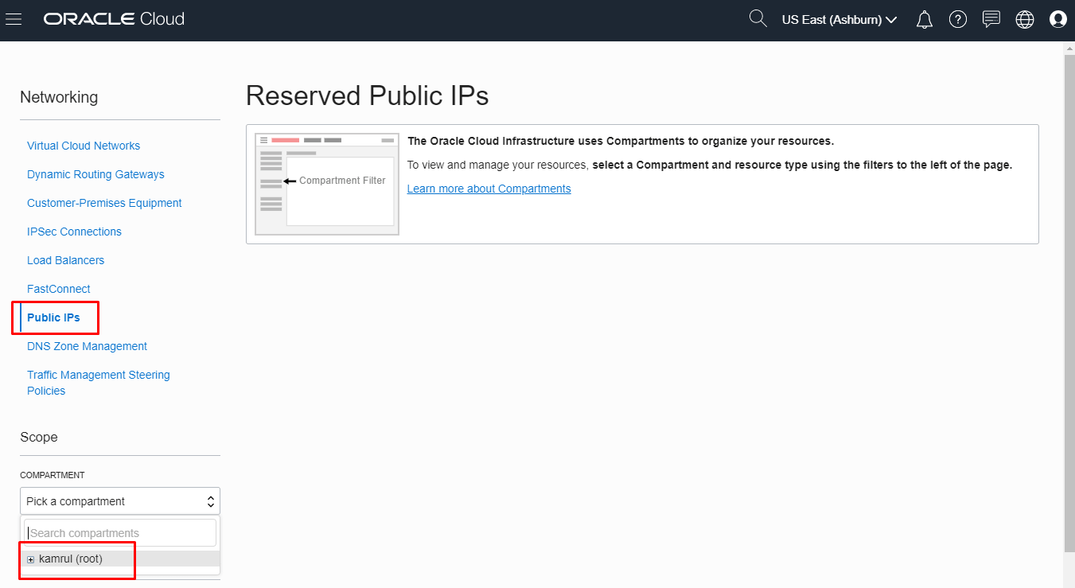This screenshot has width=1075, height=588.
Task: Click Learn more about Compartments link
Action: [x=489, y=189]
